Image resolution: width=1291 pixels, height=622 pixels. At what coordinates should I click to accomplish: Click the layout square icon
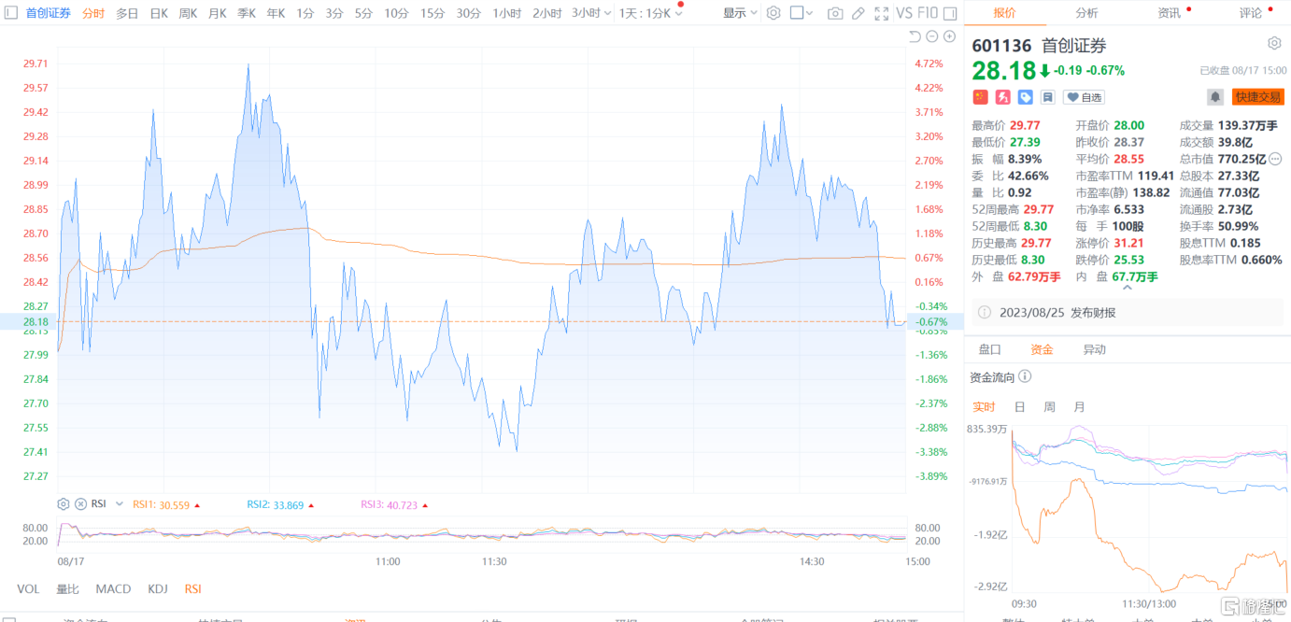pyautogui.click(x=797, y=13)
